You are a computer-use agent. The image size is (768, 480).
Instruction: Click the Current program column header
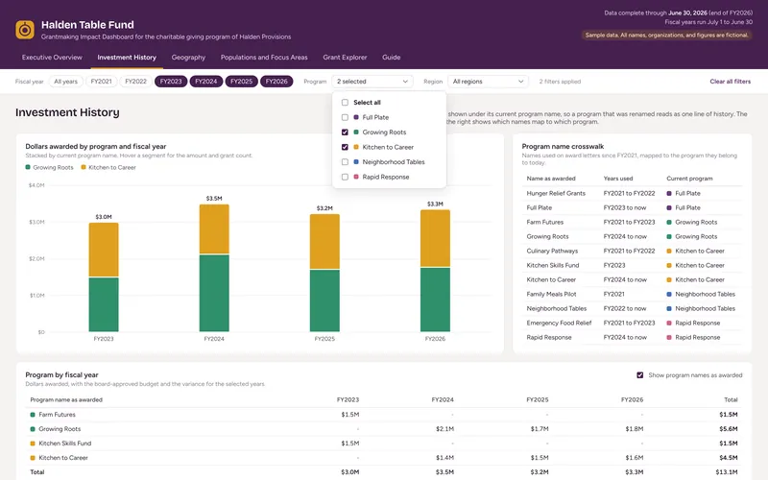point(689,179)
